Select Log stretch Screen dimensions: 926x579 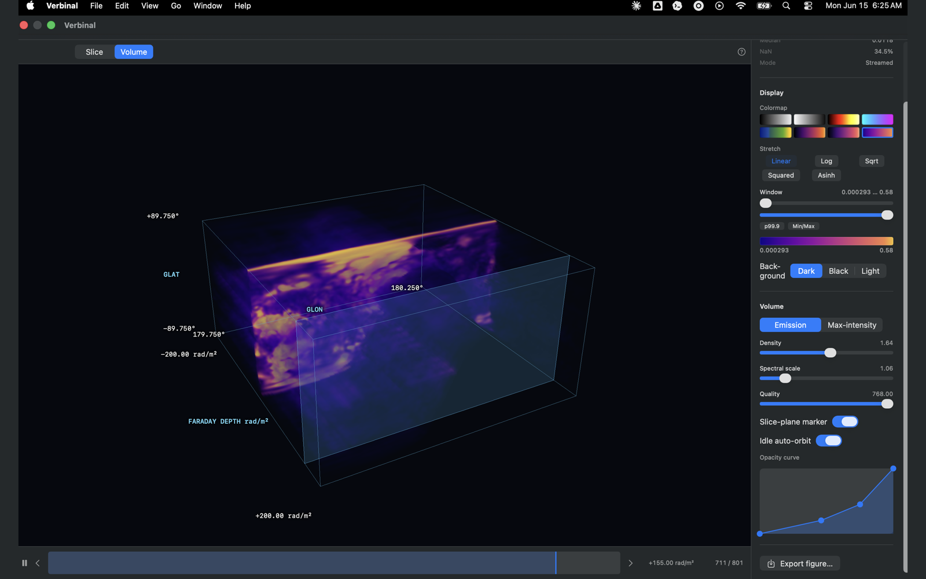826,161
